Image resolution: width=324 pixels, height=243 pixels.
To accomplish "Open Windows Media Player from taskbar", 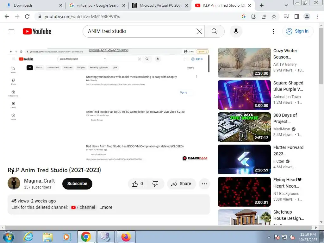I will tap(67, 237).
